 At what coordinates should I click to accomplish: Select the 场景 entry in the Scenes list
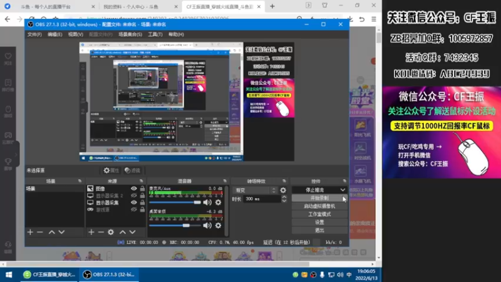[x=54, y=189]
